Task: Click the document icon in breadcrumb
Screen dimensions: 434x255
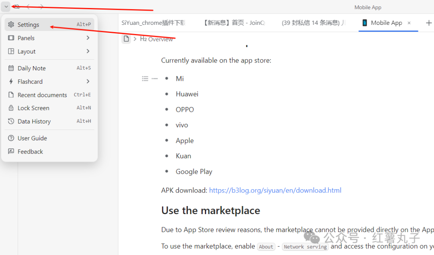Action: [x=126, y=38]
